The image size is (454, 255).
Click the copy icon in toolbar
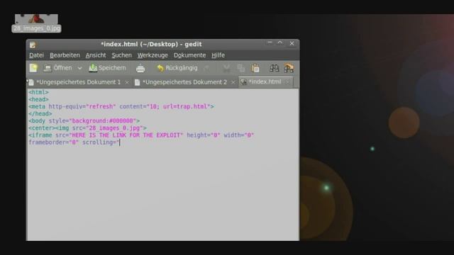[x=240, y=68]
